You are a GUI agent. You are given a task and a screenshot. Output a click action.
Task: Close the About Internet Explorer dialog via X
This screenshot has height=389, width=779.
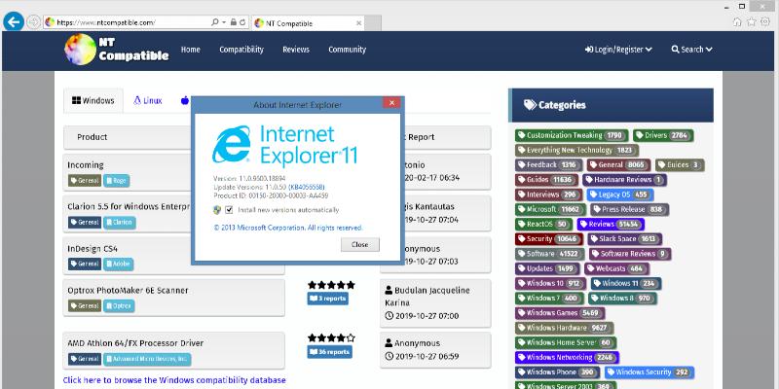391,103
